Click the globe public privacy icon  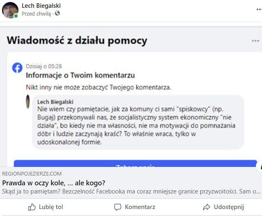pos(57,13)
